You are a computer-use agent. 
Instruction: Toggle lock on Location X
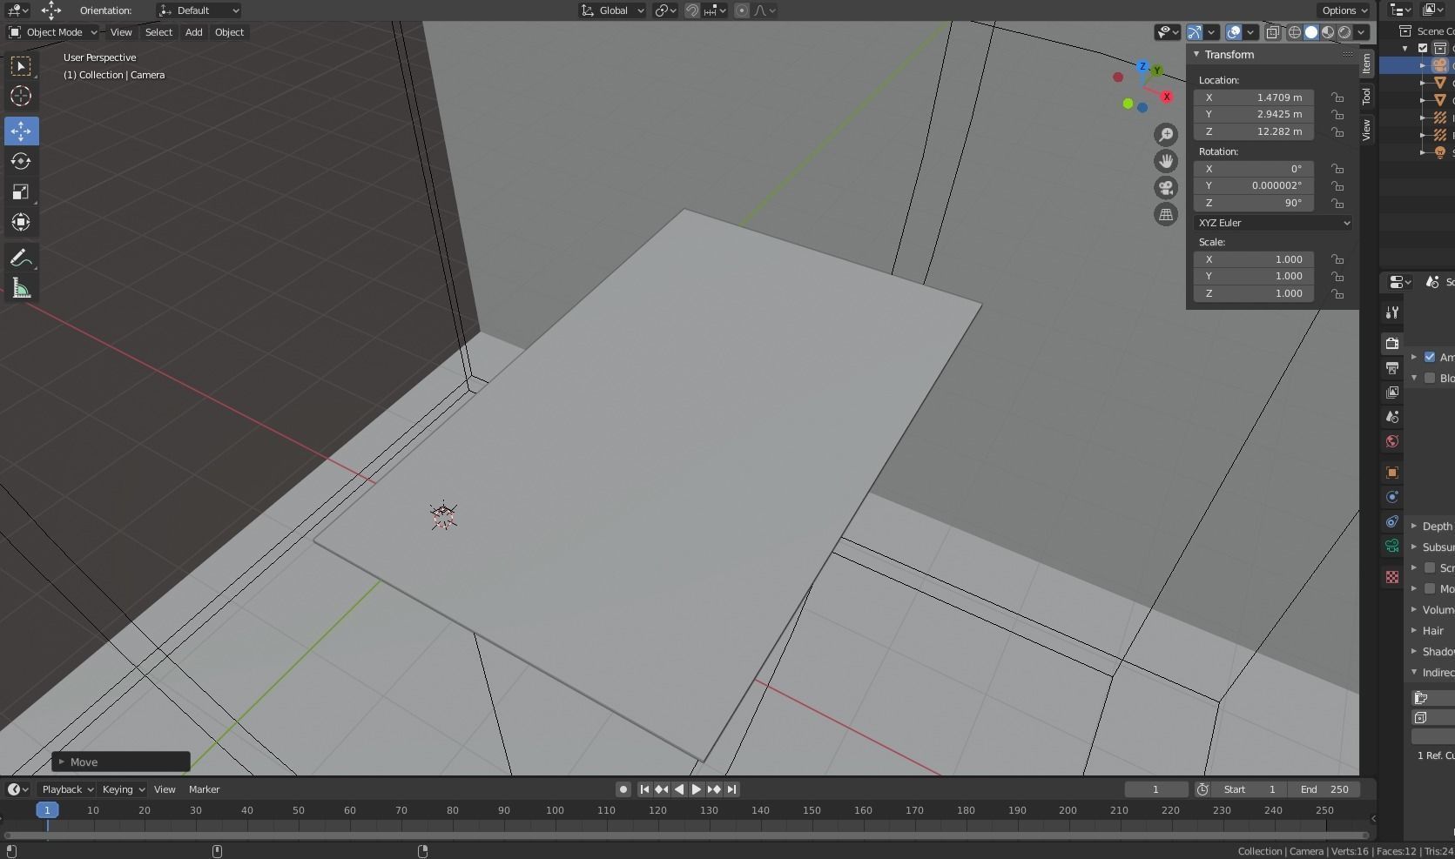tap(1337, 97)
